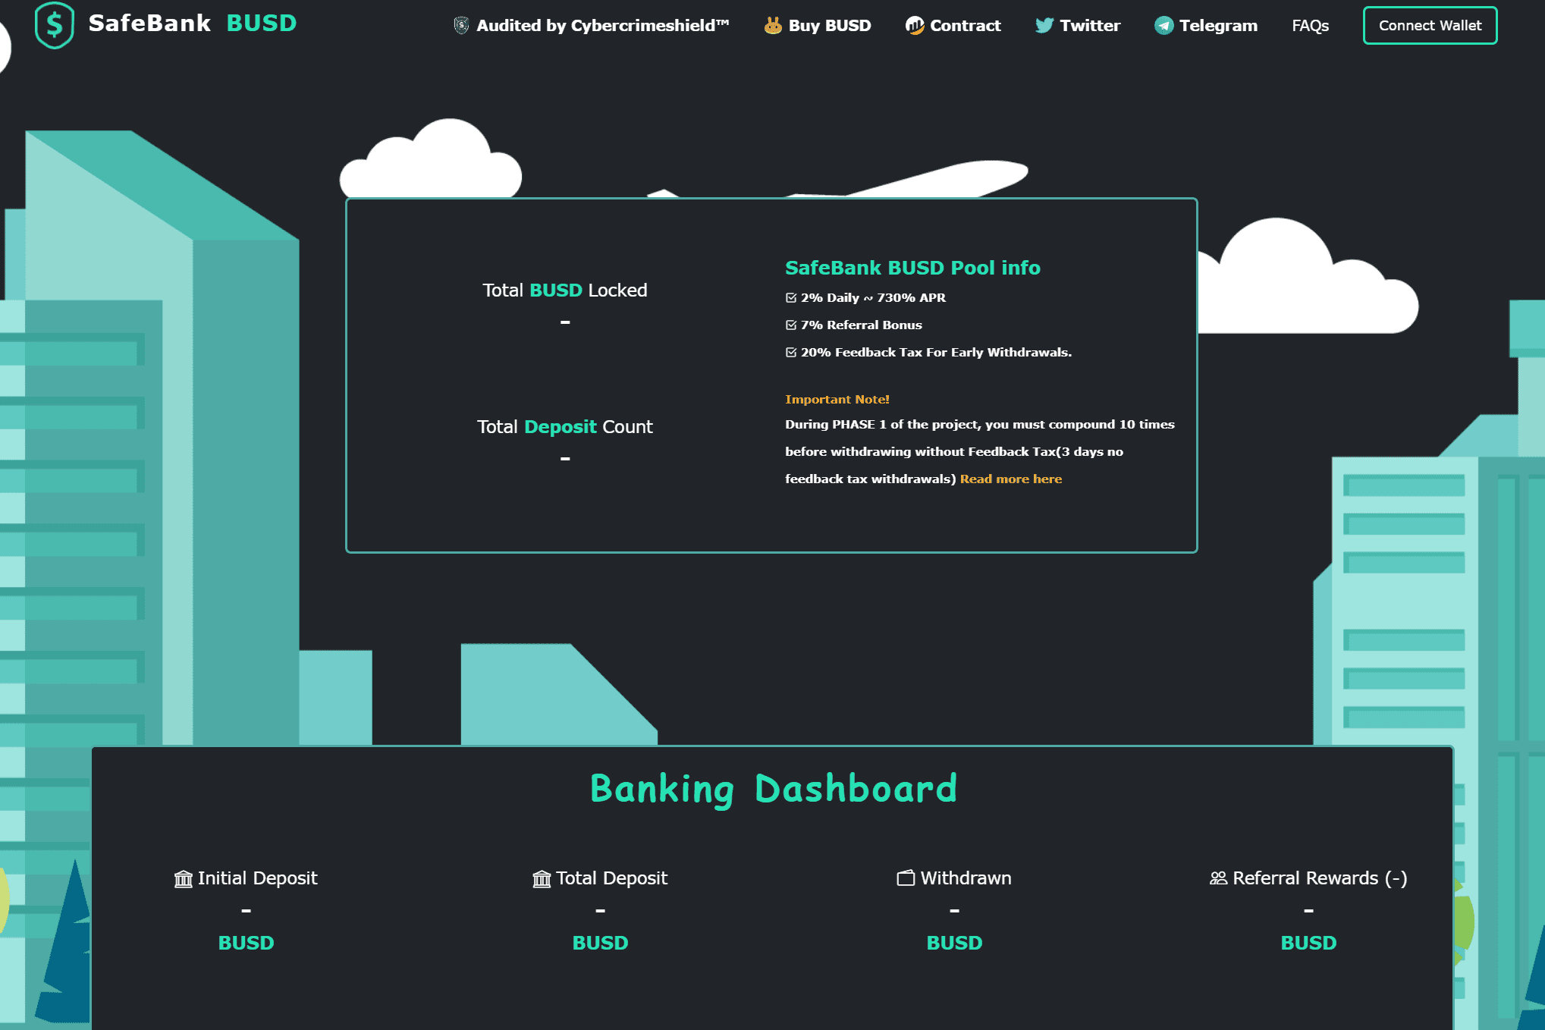The height and width of the screenshot is (1030, 1545).
Task: Click the check icon beside 7% Referral Bonus
Action: [791, 325]
